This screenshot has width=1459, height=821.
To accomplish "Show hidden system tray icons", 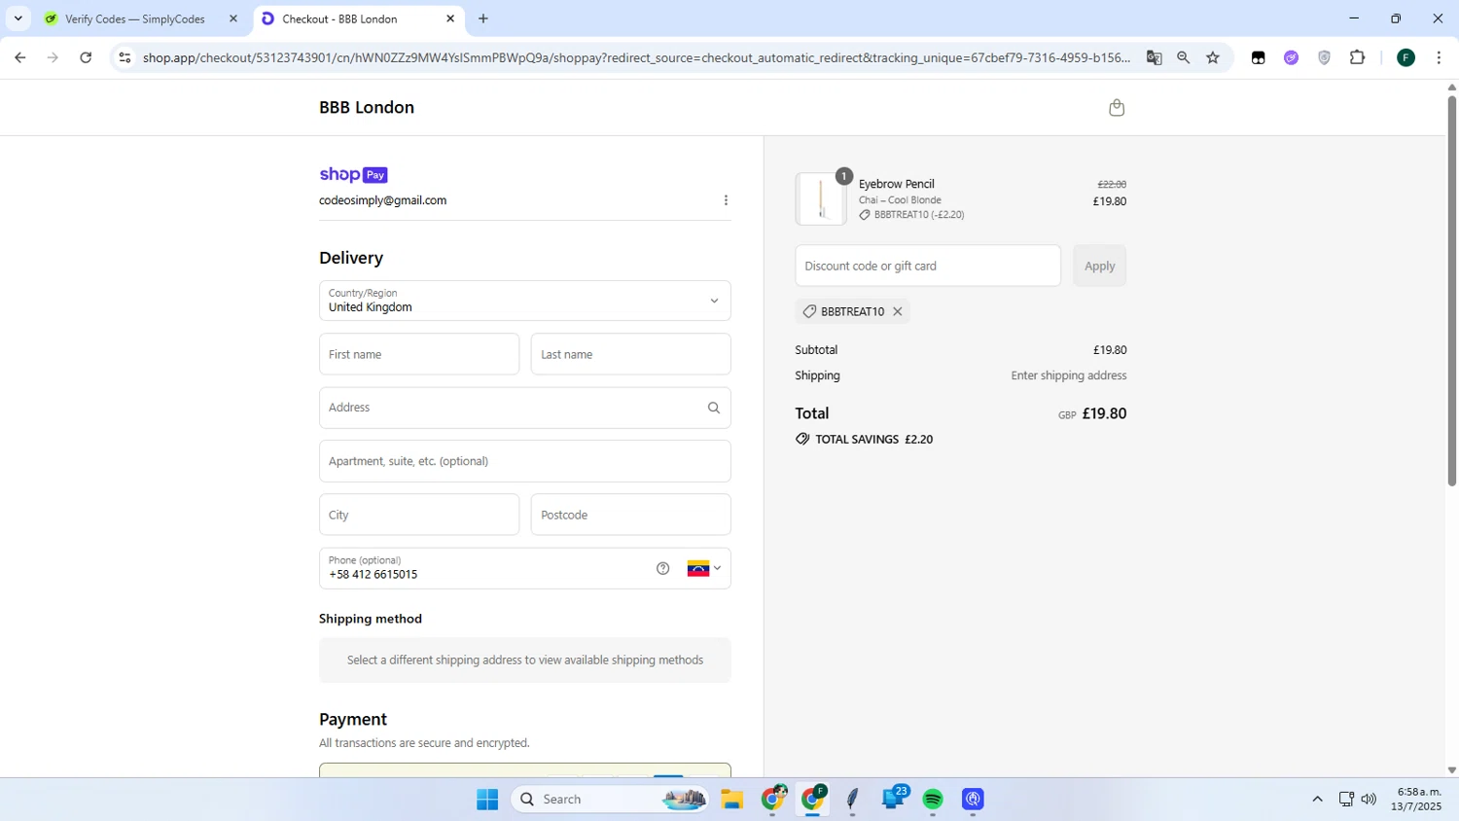I will tap(1317, 800).
